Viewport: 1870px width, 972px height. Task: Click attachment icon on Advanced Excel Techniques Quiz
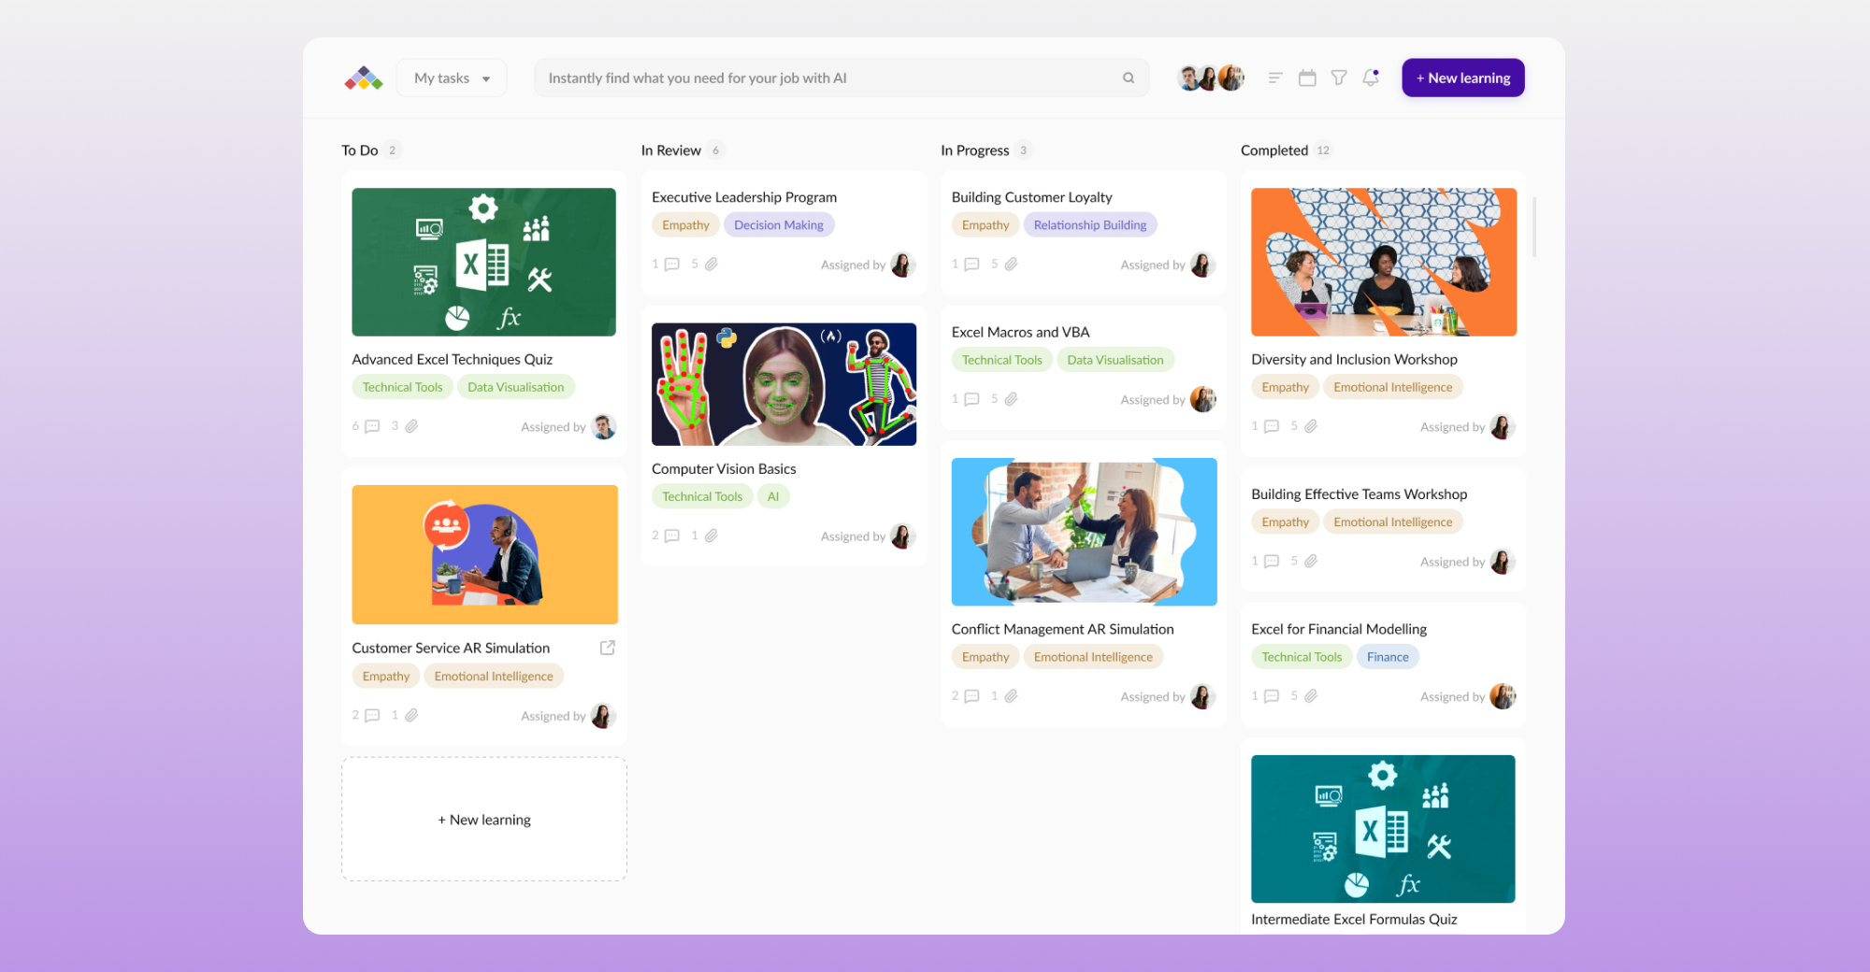tap(411, 426)
